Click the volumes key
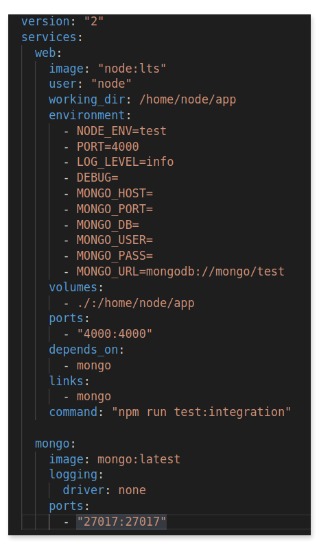This screenshot has height=549, width=319. click(x=73, y=287)
